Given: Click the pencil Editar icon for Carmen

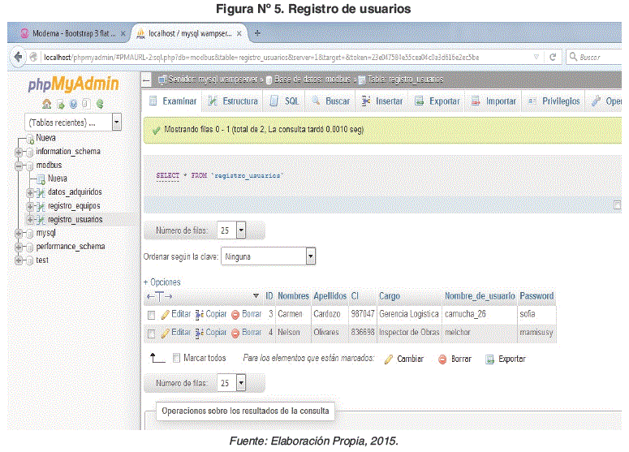Looking at the screenshot, I should click(165, 313).
